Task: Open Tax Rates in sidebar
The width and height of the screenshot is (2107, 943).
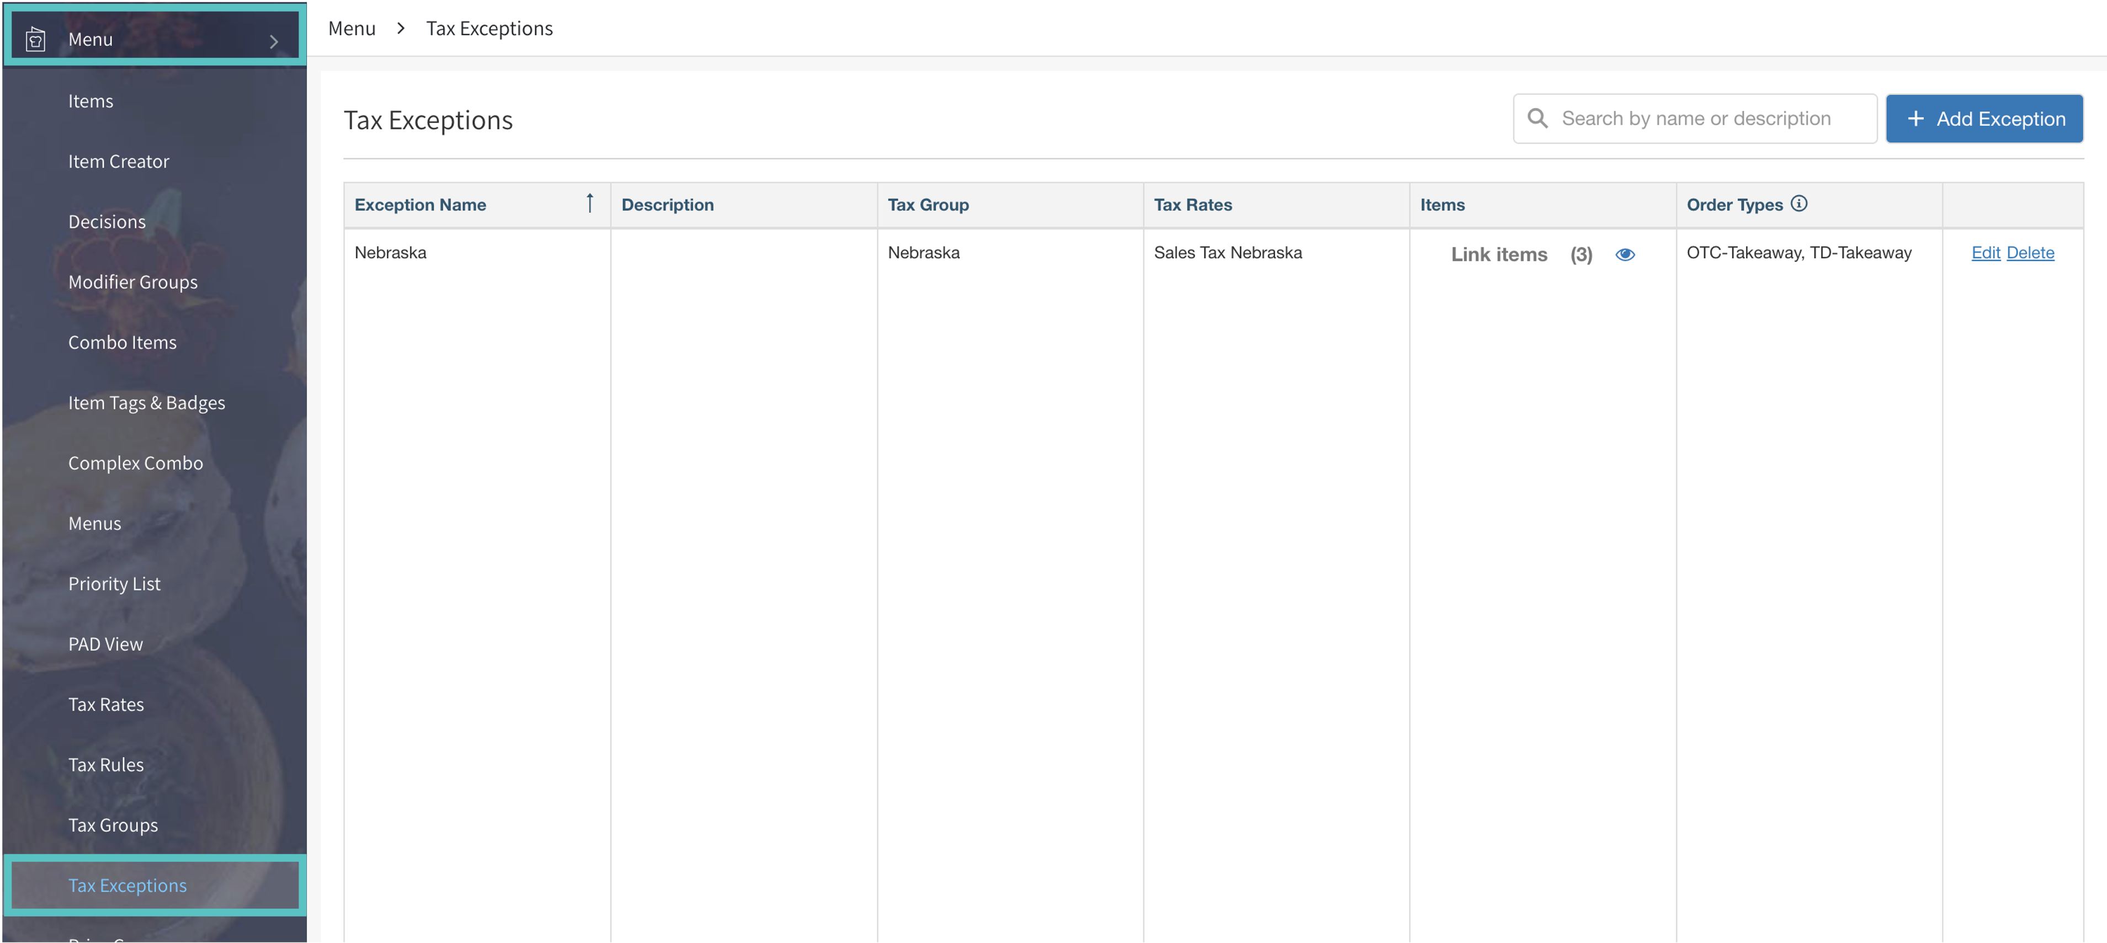Action: tap(105, 704)
